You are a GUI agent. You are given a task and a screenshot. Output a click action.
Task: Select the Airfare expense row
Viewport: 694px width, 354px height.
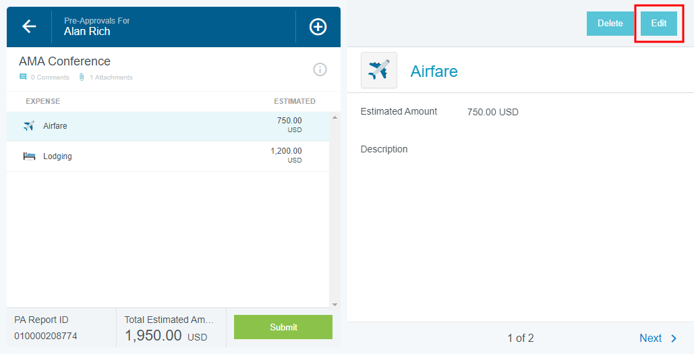(x=168, y=126)
